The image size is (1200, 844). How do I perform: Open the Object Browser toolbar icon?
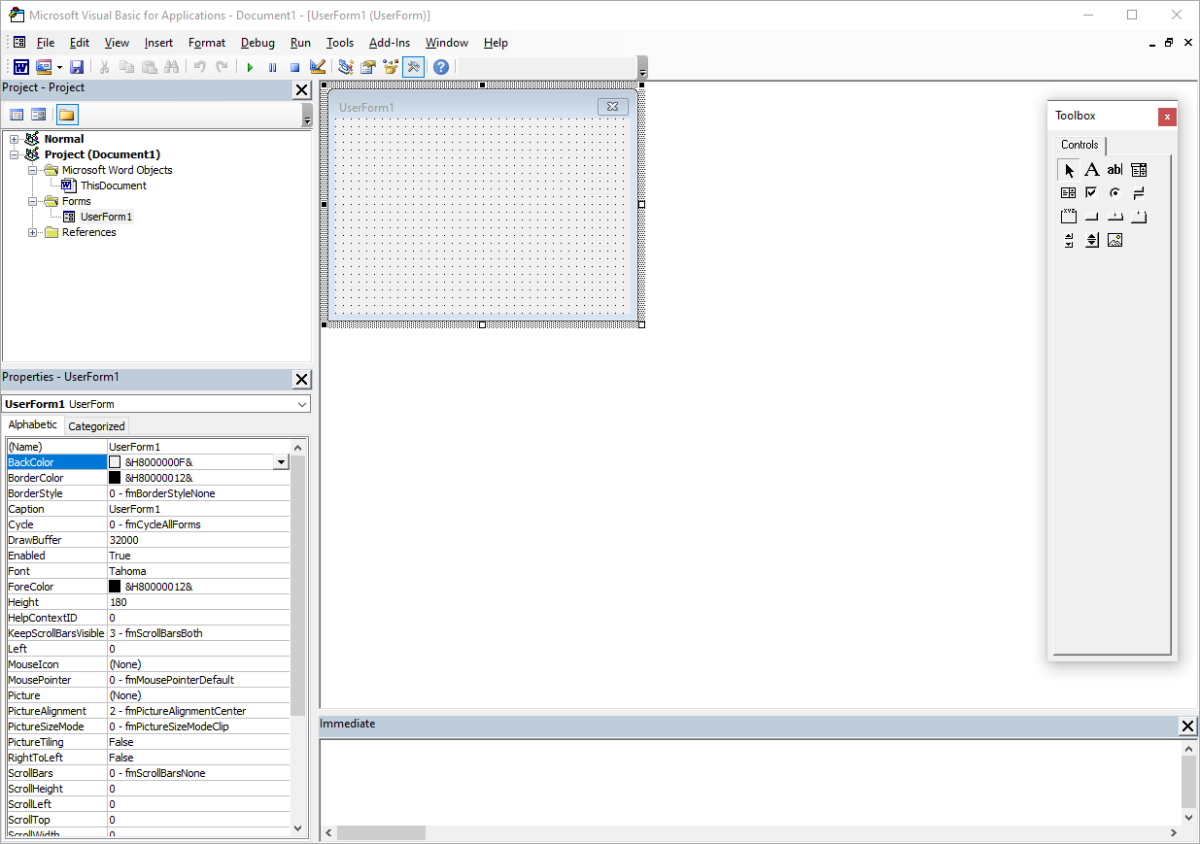(x=391, y=67)
